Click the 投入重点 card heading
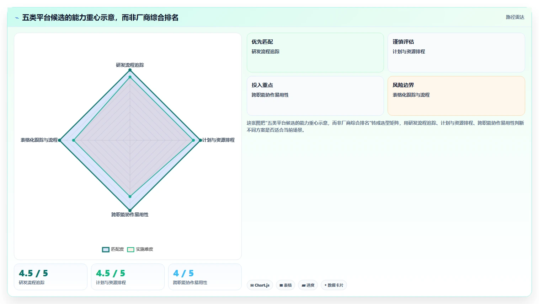 262,85
